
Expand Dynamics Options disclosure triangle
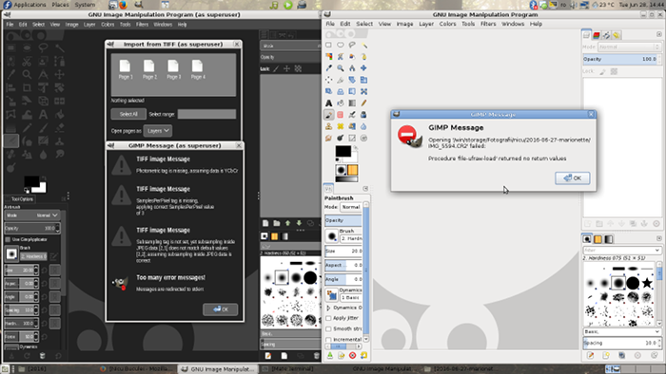pos(328,308)
